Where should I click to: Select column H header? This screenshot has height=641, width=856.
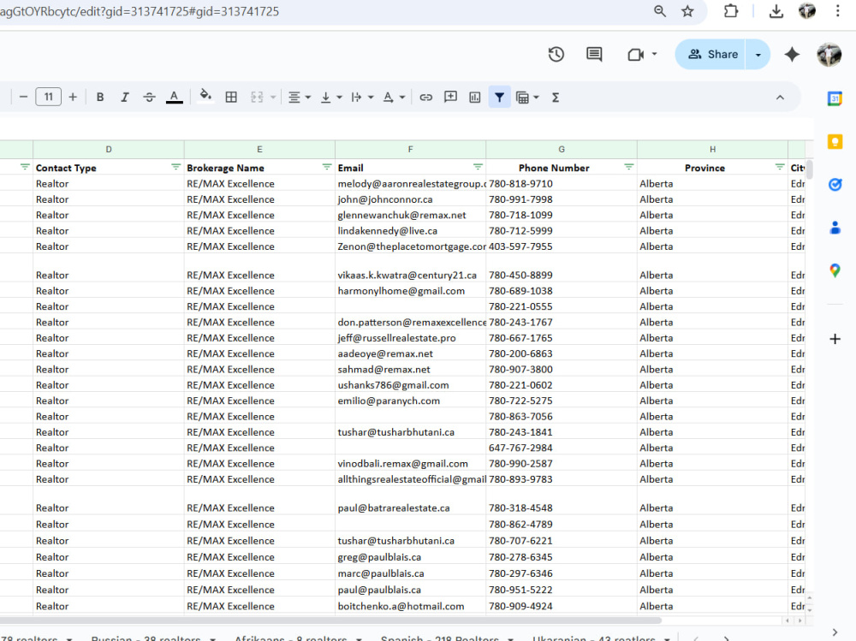(x=712, y=149)
